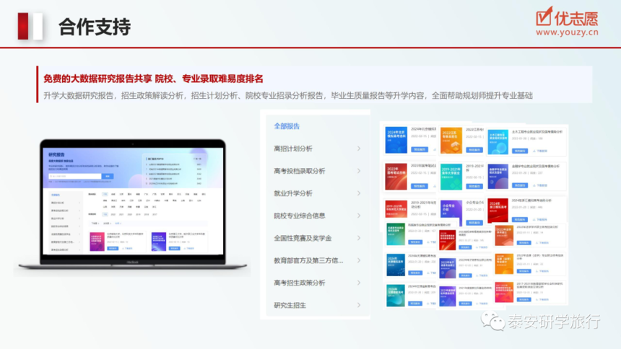Expand the 就业升学分析 chevron
The image size is (621, 349).
pyautogui.click(x=359, y=193)
